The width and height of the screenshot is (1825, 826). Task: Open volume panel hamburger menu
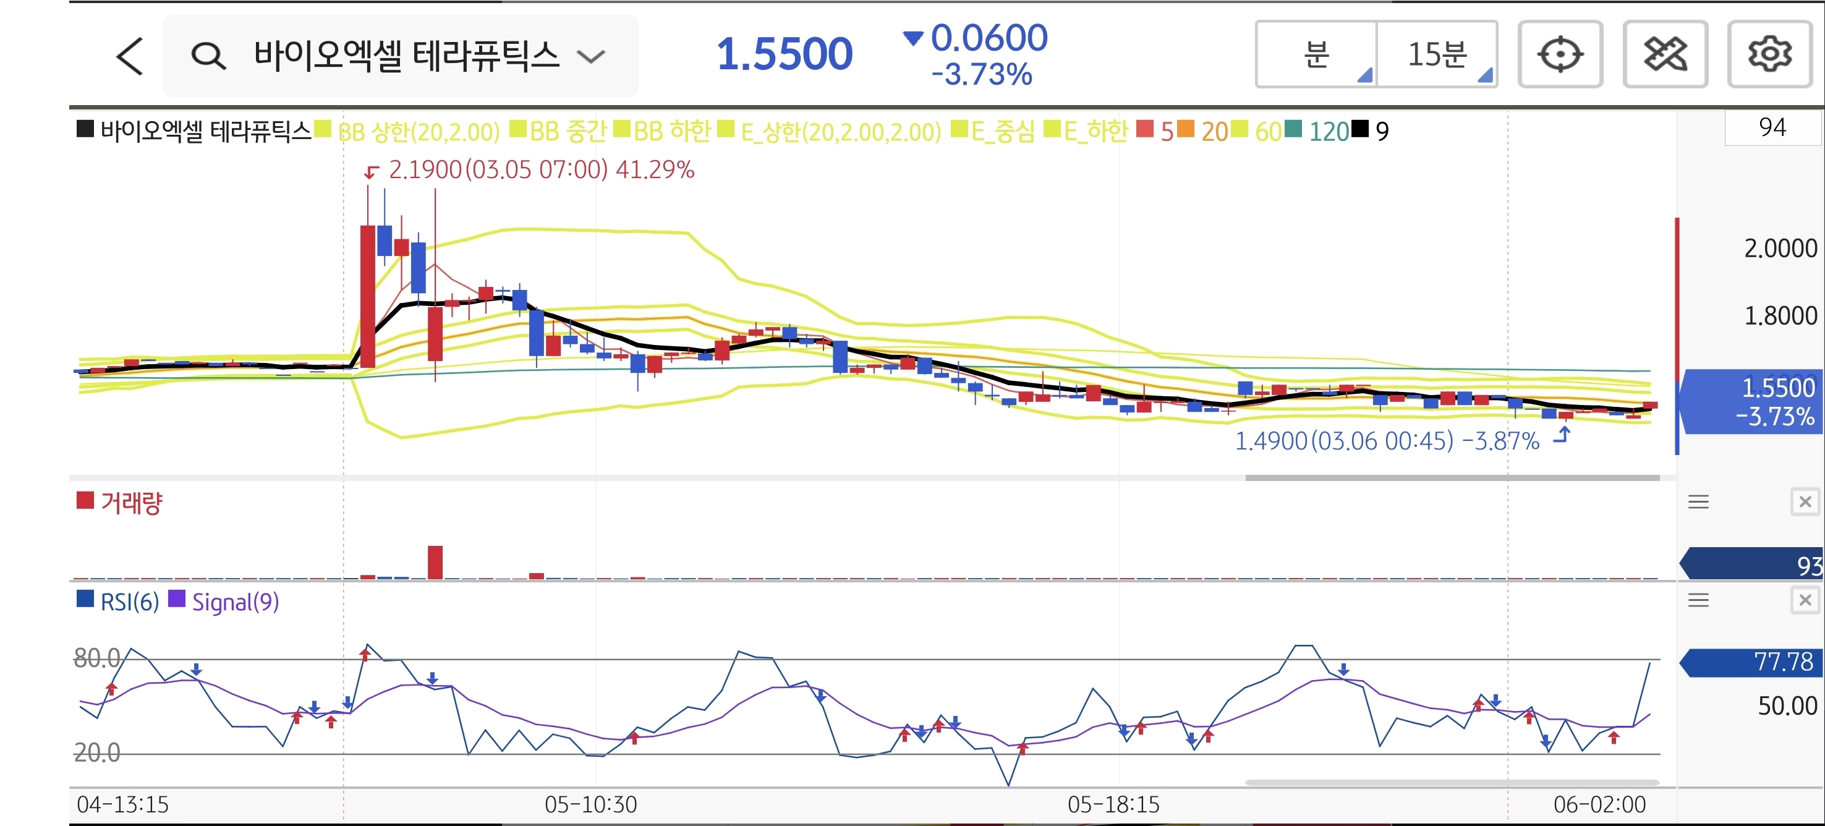click(x=1698, y=502)
